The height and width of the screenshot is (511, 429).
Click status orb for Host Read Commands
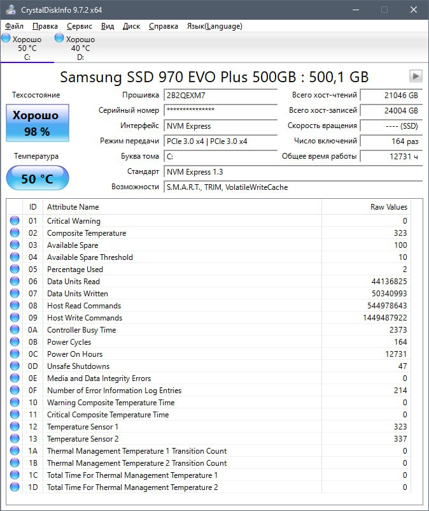point(15,305)
